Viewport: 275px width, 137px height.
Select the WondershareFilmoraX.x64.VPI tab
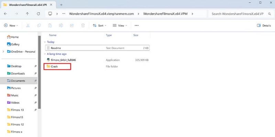coord(28,5)
